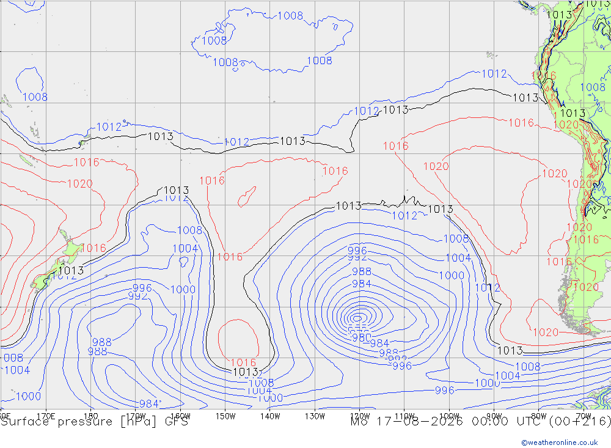The image size is (611, 448).
Task: Click the 110W longitude axis label
Action: pos(404,416)
